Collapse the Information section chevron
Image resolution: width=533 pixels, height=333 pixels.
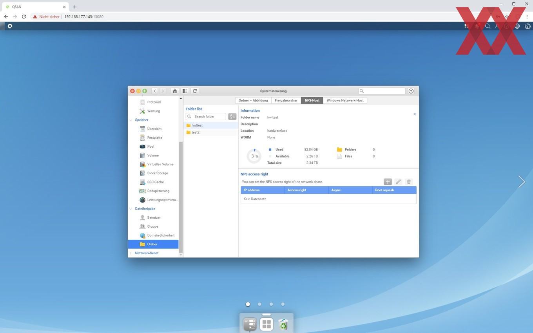tap(414, 114)
